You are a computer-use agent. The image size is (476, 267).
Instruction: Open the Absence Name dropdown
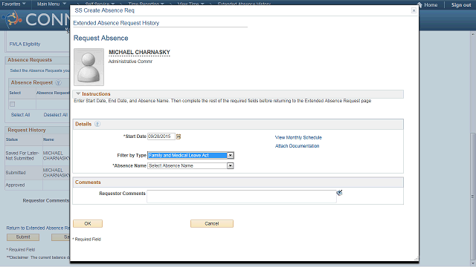coord(231,166)
